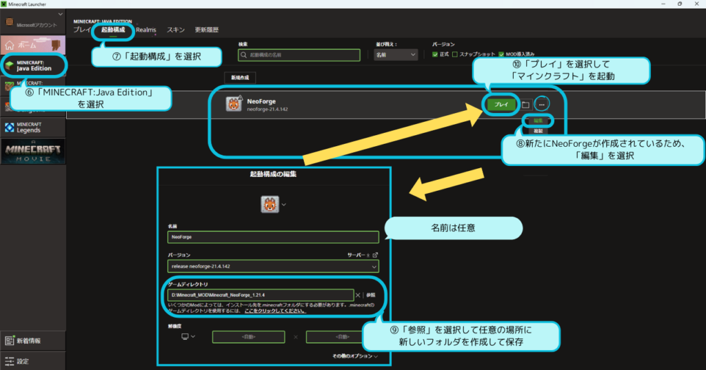Select neoforge-21.4.142 version text in list row
Screen dimensions: 706x370
[x=268, y=110]
